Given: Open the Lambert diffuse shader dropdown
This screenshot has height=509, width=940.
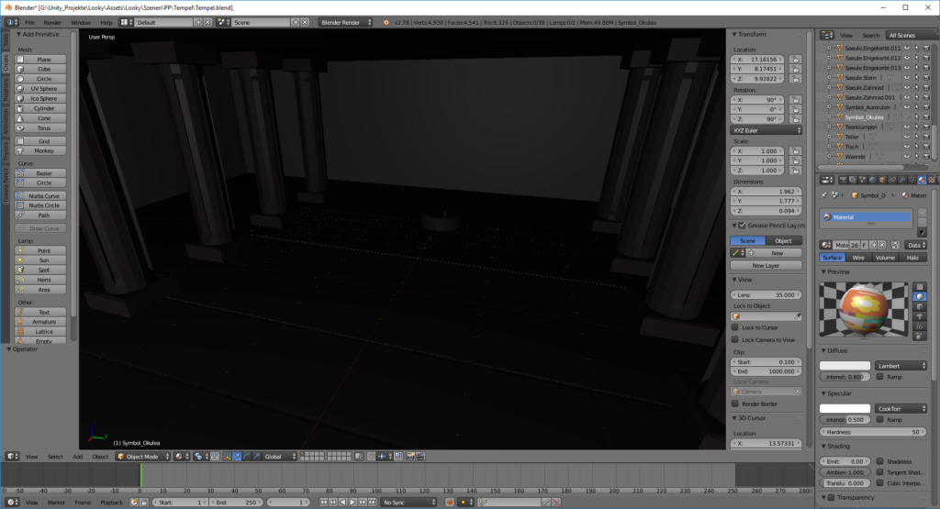Looking at the screenshot, I should (901, 365).
